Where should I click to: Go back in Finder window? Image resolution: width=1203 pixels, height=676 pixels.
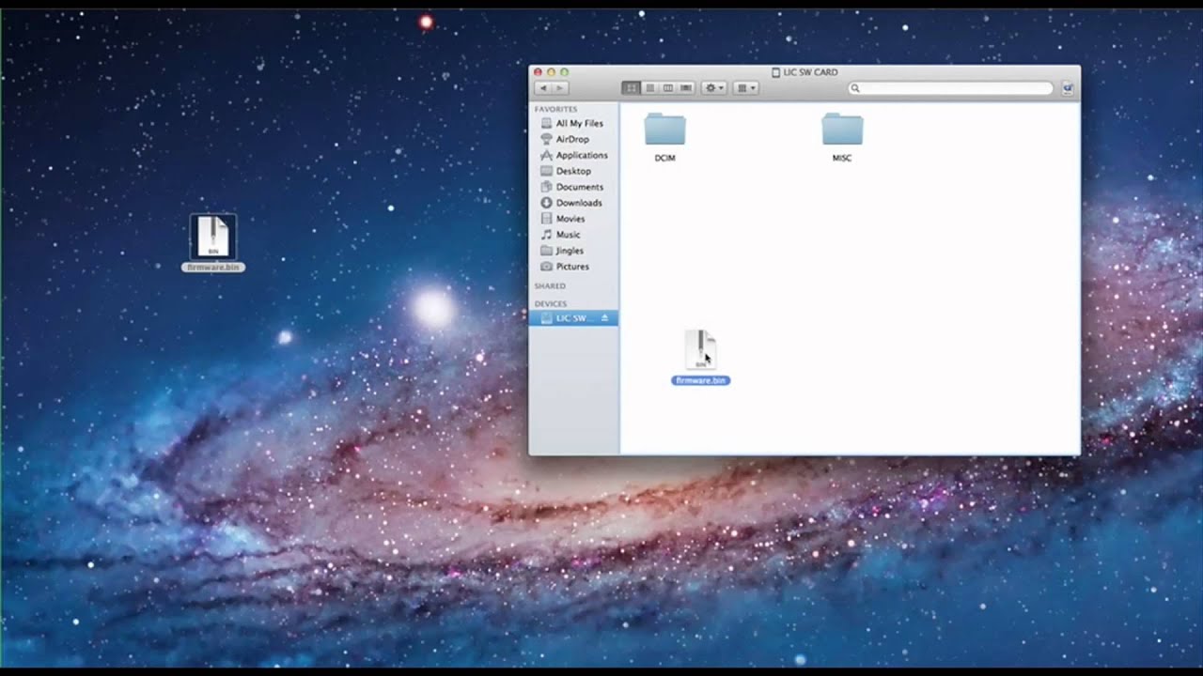[543, 88]
